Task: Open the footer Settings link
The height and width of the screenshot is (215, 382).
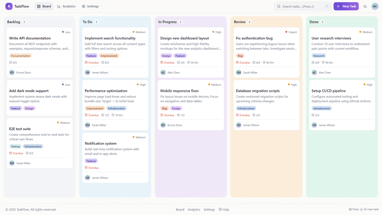Action: point(209,209)
